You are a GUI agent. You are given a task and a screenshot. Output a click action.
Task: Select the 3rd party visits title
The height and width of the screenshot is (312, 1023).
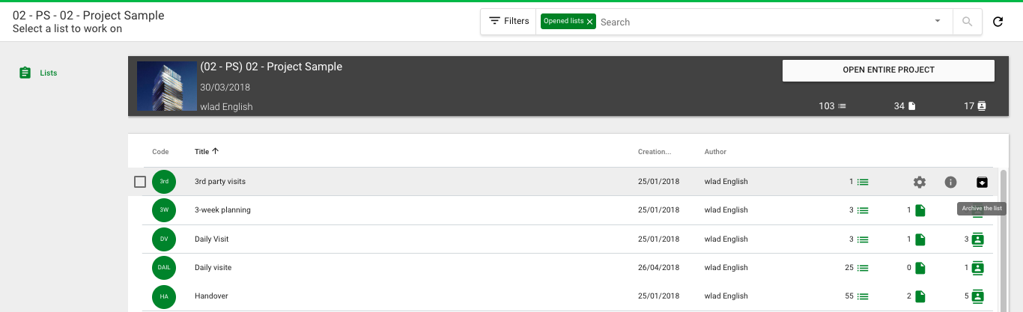coord(220,182)
